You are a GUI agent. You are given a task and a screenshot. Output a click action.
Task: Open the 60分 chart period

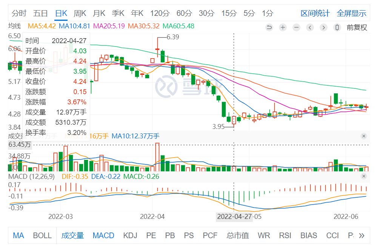(184, 13)
